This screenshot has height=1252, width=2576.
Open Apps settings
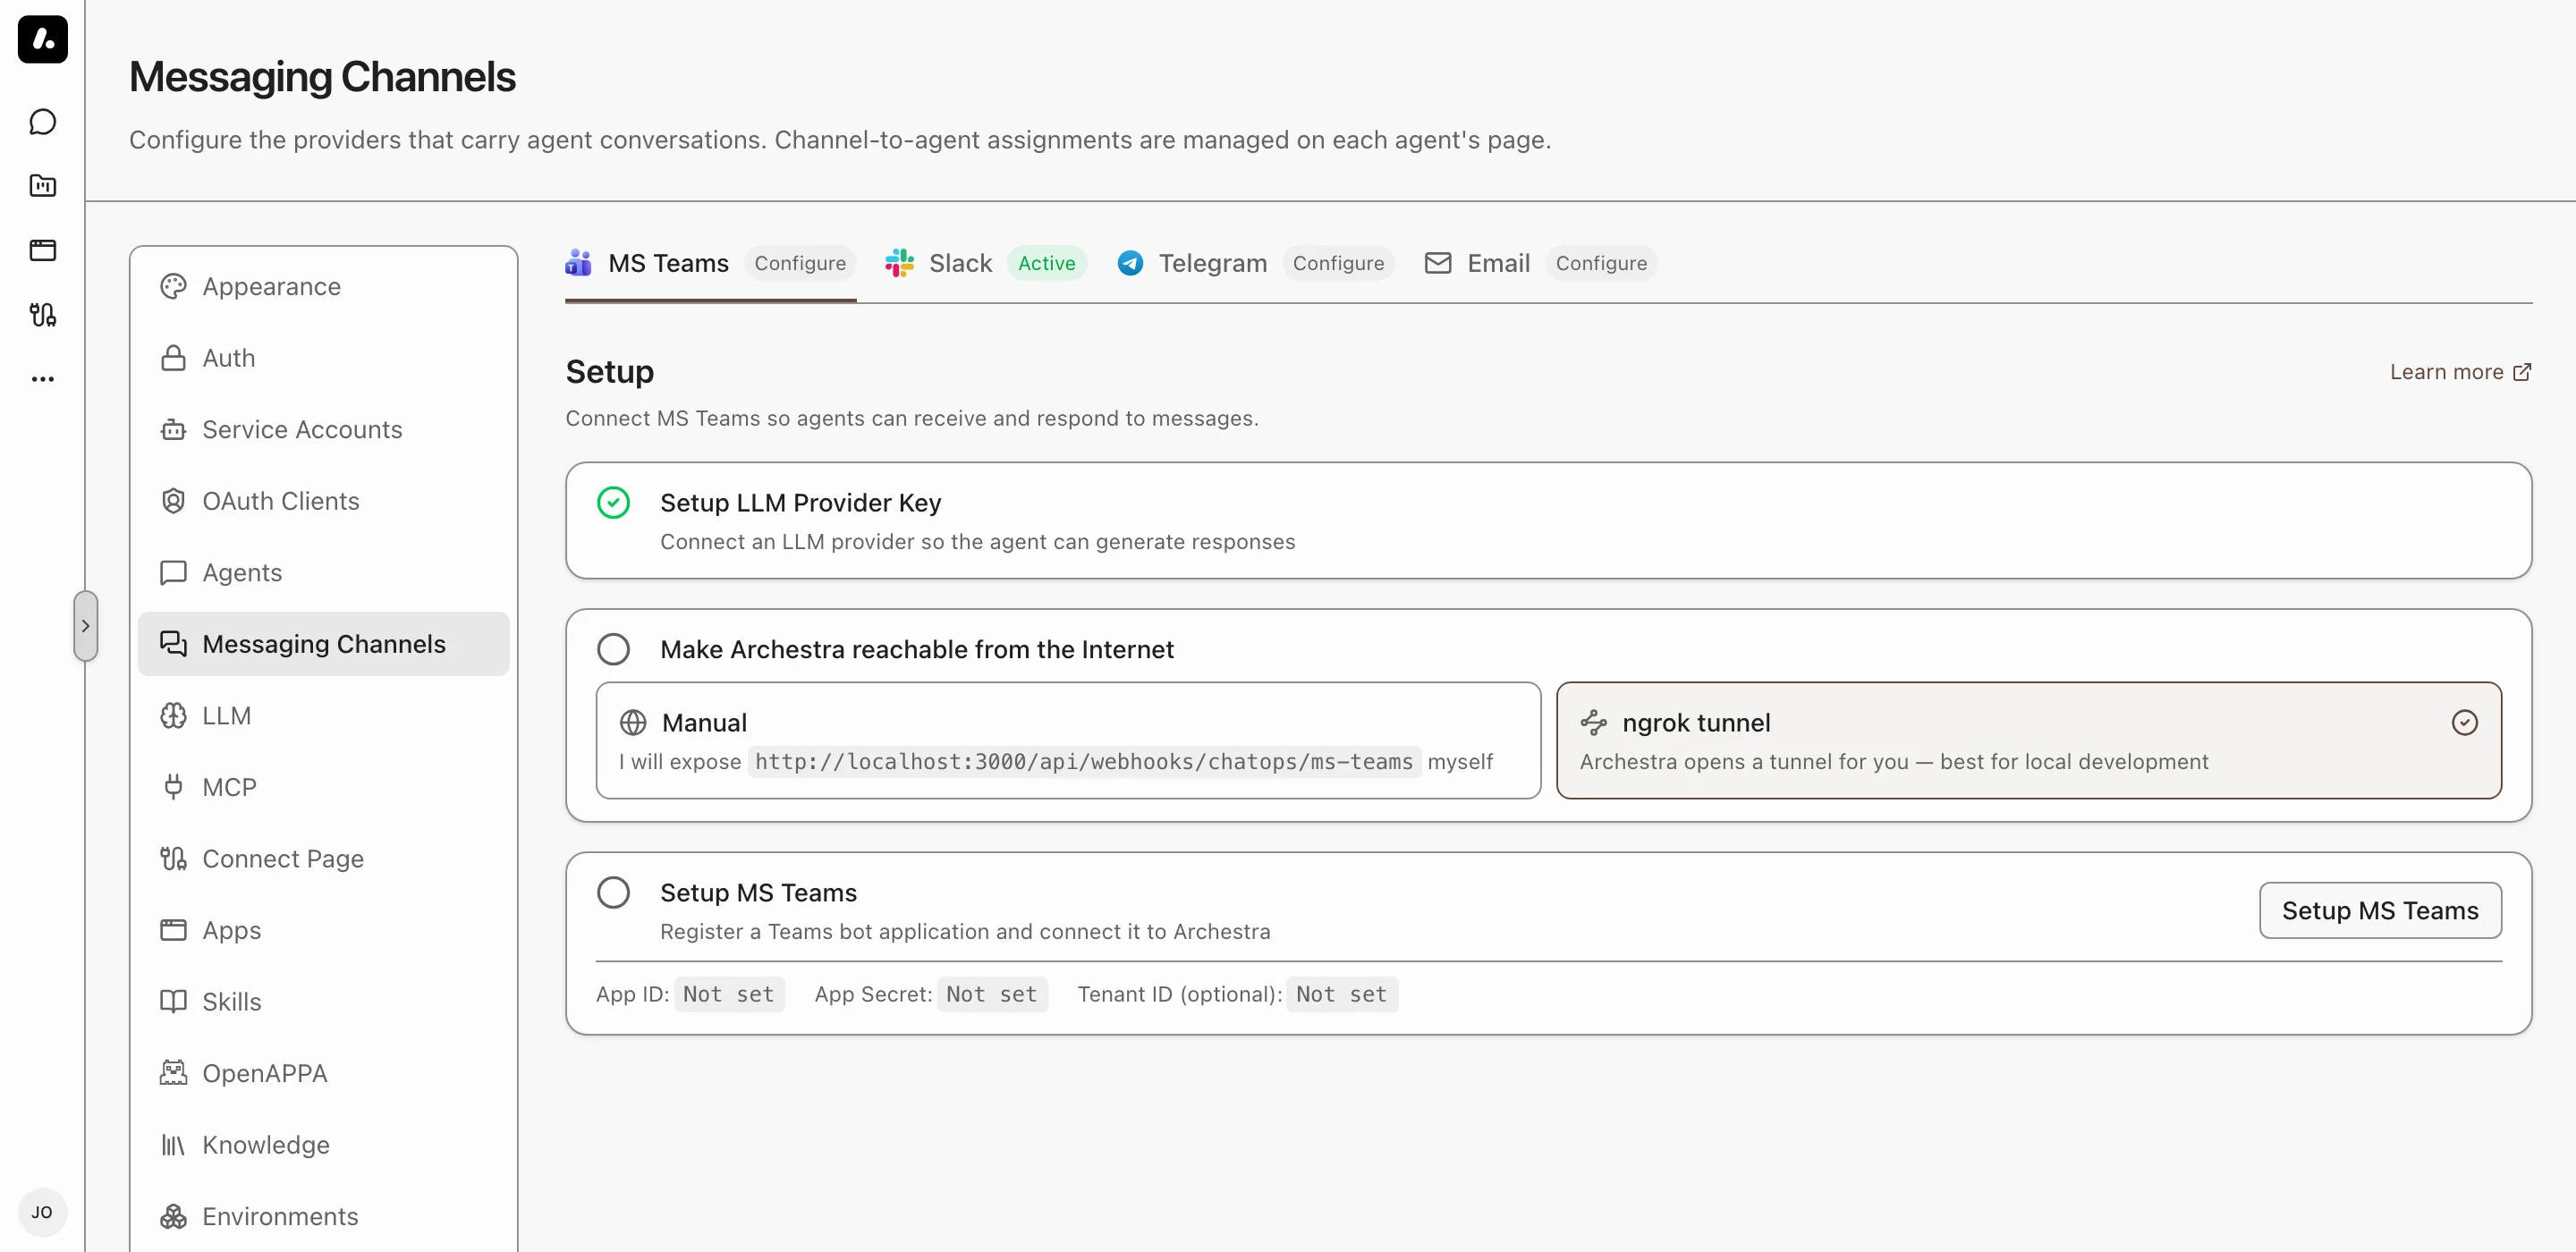tap(323, 930)
